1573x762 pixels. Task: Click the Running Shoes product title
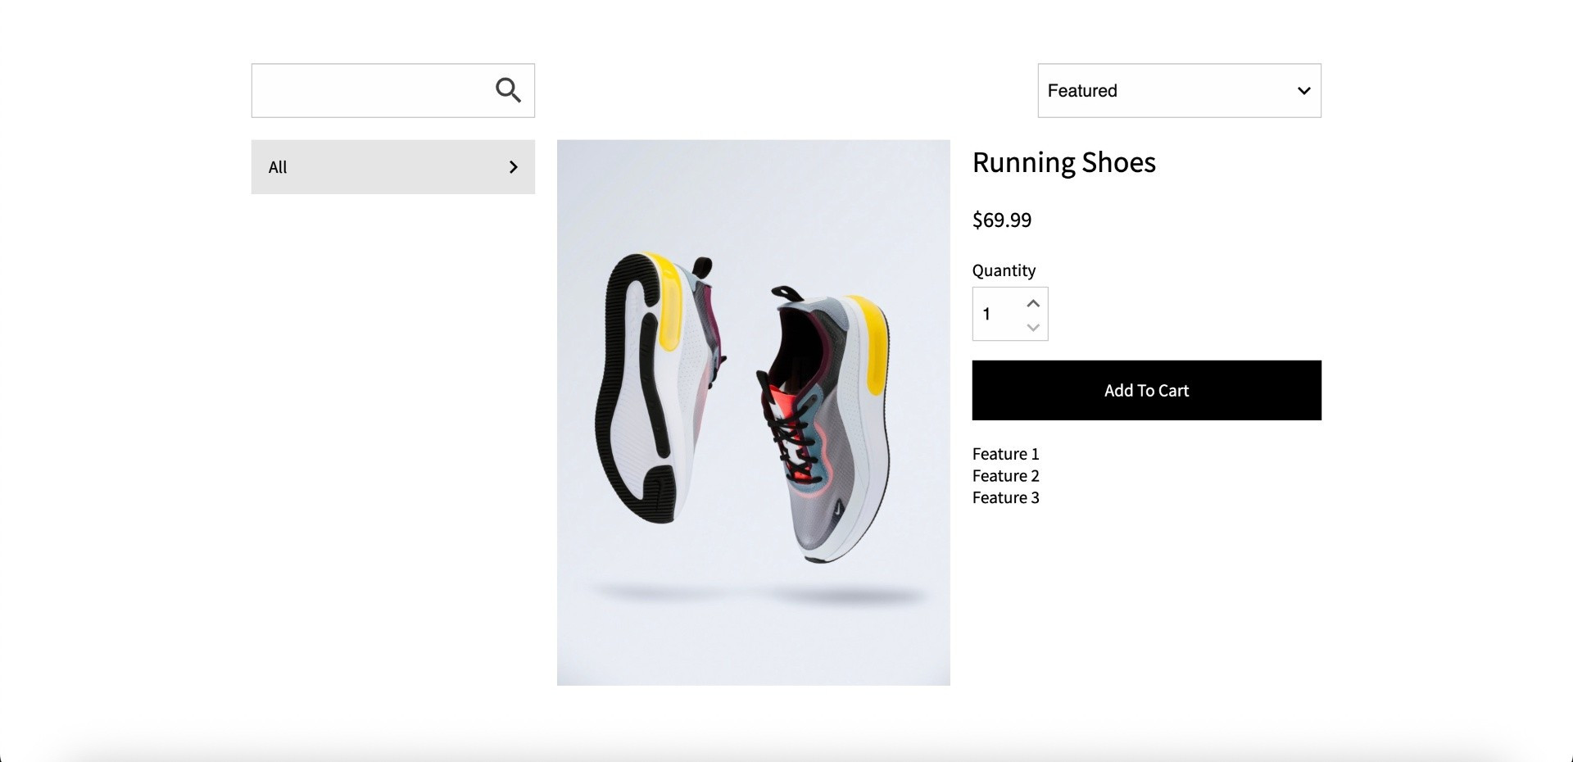click(x=1063, y=162)
